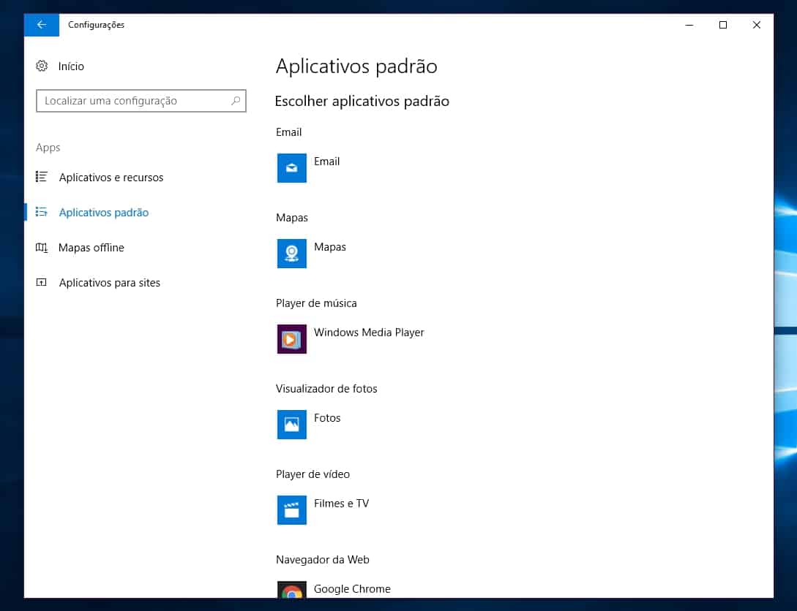Minimize the Configurações window

click(x=689, y=25)
